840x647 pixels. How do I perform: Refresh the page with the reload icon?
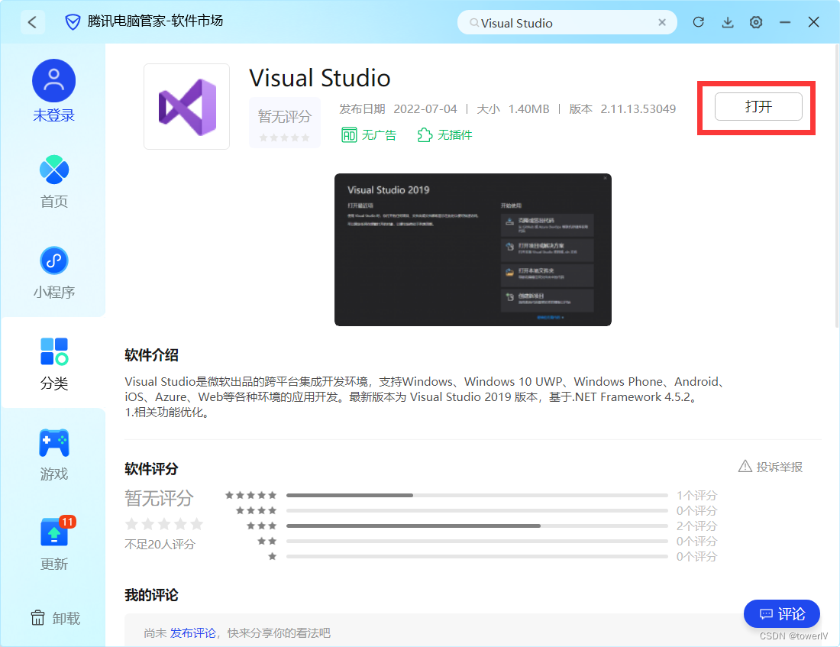[x=699, y=22]
